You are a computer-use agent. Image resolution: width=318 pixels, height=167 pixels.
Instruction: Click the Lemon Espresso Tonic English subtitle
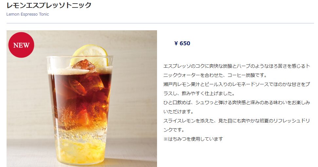[x=27, y=14]
